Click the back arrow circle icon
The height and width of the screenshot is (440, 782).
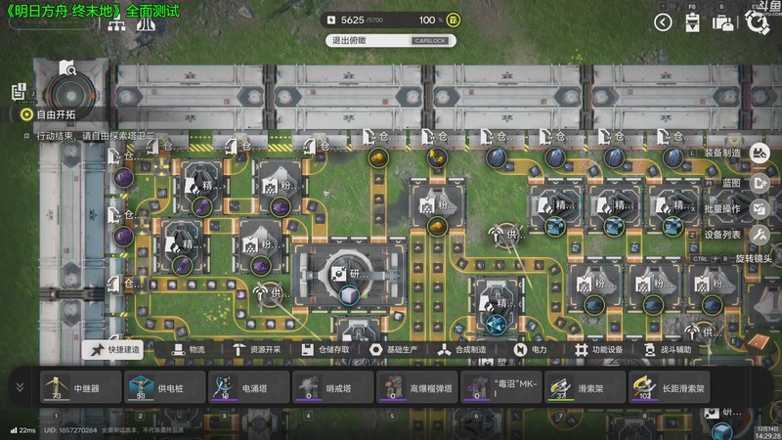pos(663,22)
